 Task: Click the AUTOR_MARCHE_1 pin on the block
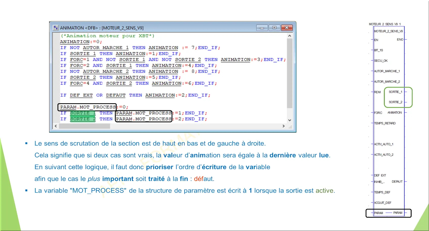coord(387,71)
